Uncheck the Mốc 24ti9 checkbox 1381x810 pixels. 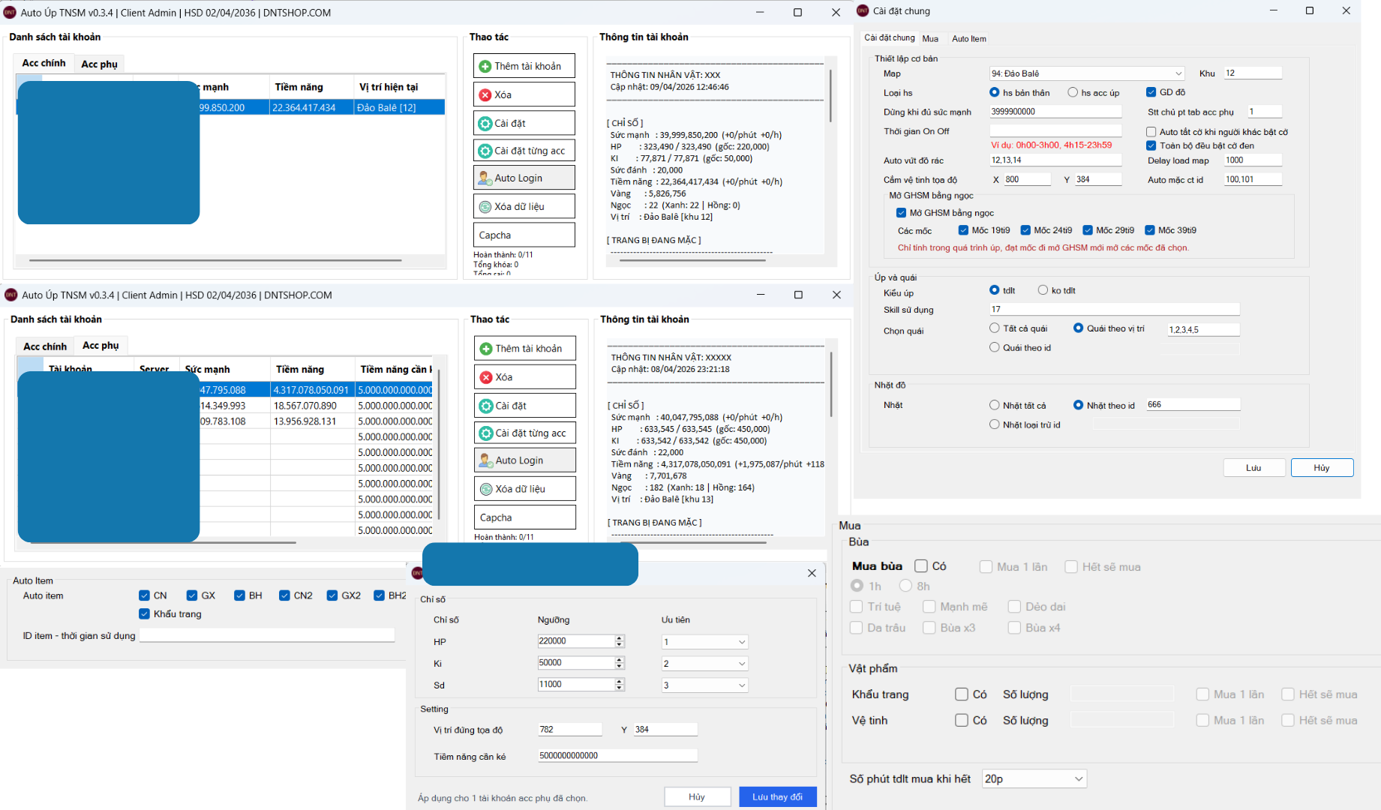pos(1025,230)
